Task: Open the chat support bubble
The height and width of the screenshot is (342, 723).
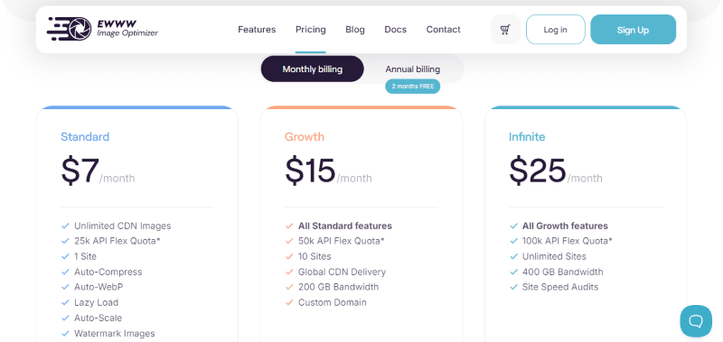Action: click(x=696, y=321)
